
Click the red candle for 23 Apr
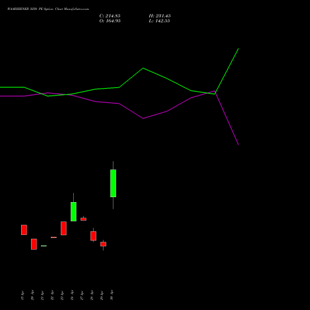[x=64, y=228]
